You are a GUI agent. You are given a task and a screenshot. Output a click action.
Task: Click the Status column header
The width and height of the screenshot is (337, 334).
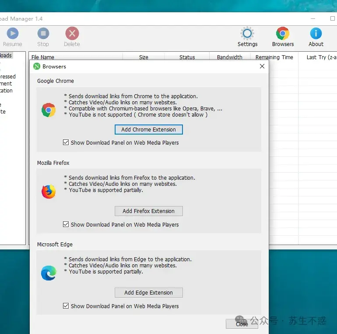[x=187, y=57]
